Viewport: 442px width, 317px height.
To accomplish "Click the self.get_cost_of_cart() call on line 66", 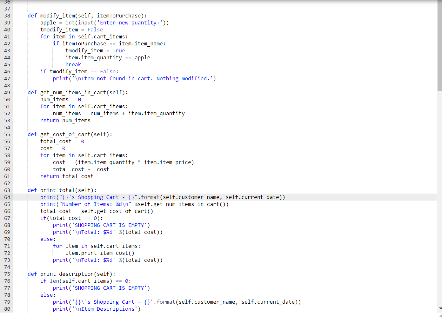I will click(x=117, y=211).
